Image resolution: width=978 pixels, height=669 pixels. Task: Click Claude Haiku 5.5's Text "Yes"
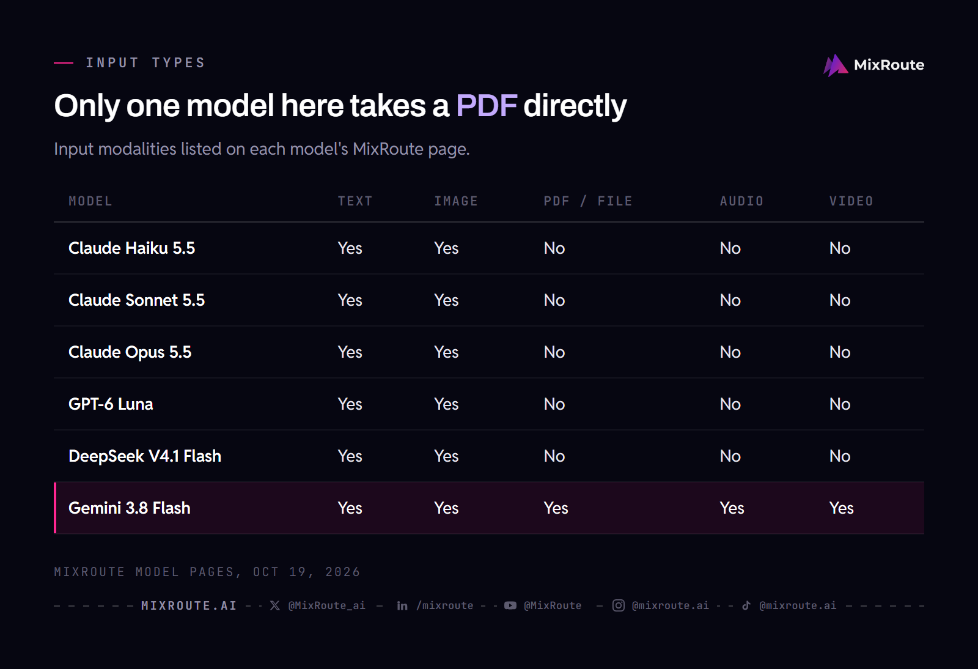tap(350, 248)
